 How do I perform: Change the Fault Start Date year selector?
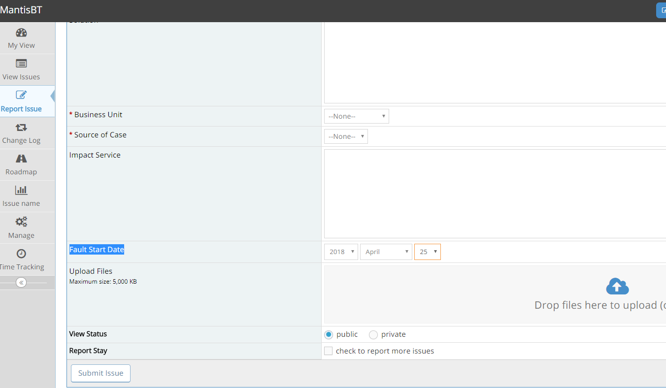coord(341,252)
